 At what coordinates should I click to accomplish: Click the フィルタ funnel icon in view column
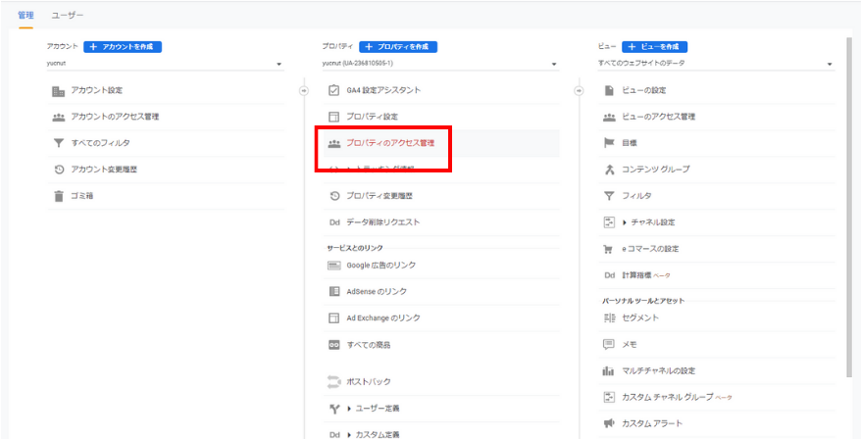click(x=608, y=196)
